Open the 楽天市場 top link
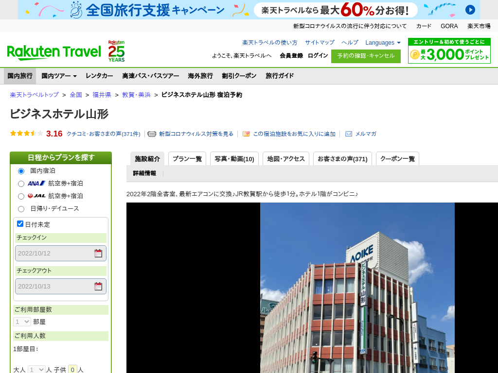498x373 pixels. click(479, 26)
